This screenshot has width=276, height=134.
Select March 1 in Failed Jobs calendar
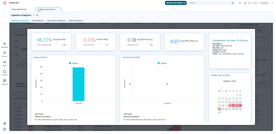[x=237, y=95]
